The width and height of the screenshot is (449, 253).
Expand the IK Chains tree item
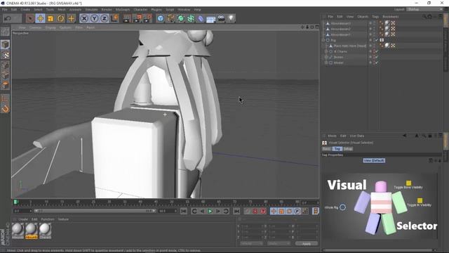[x=326, y=51]
